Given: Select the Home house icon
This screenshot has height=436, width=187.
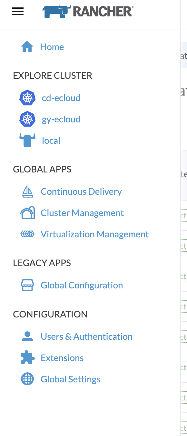Looking at the screenshot, I should point(28,46).
